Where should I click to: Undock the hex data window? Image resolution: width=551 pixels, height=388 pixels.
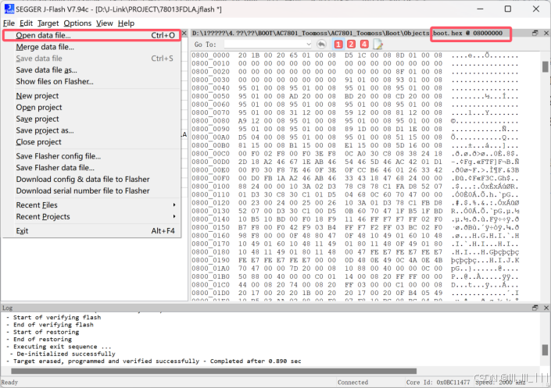[535, 33]
